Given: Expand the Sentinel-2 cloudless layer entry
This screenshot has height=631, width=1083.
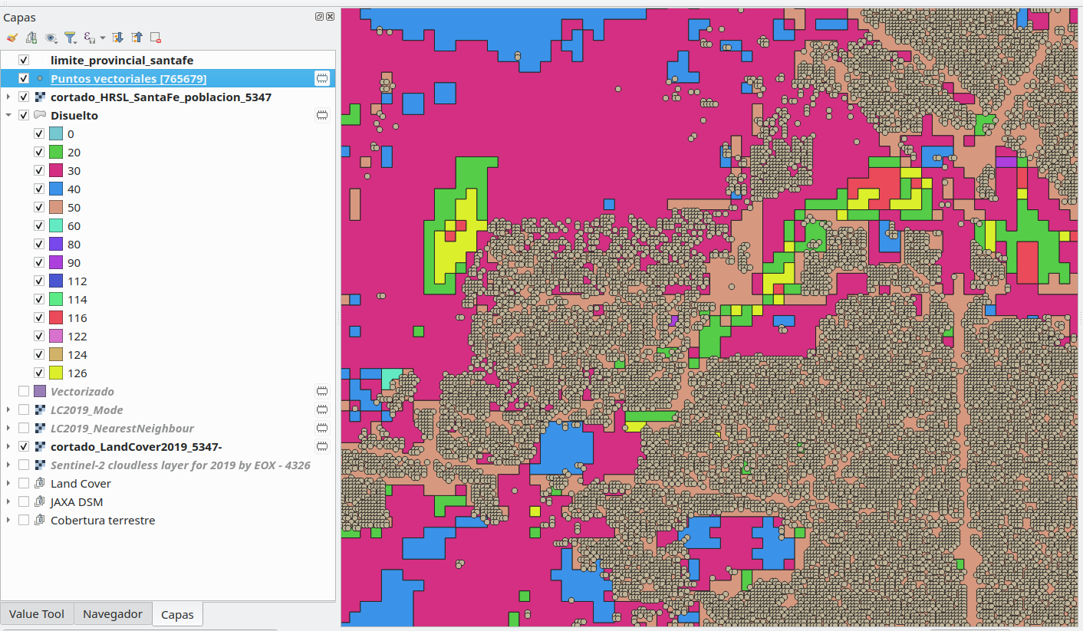Looking at the screenshot, I should 8,465.
